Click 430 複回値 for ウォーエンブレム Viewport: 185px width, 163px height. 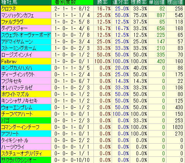tap(179, 107)
